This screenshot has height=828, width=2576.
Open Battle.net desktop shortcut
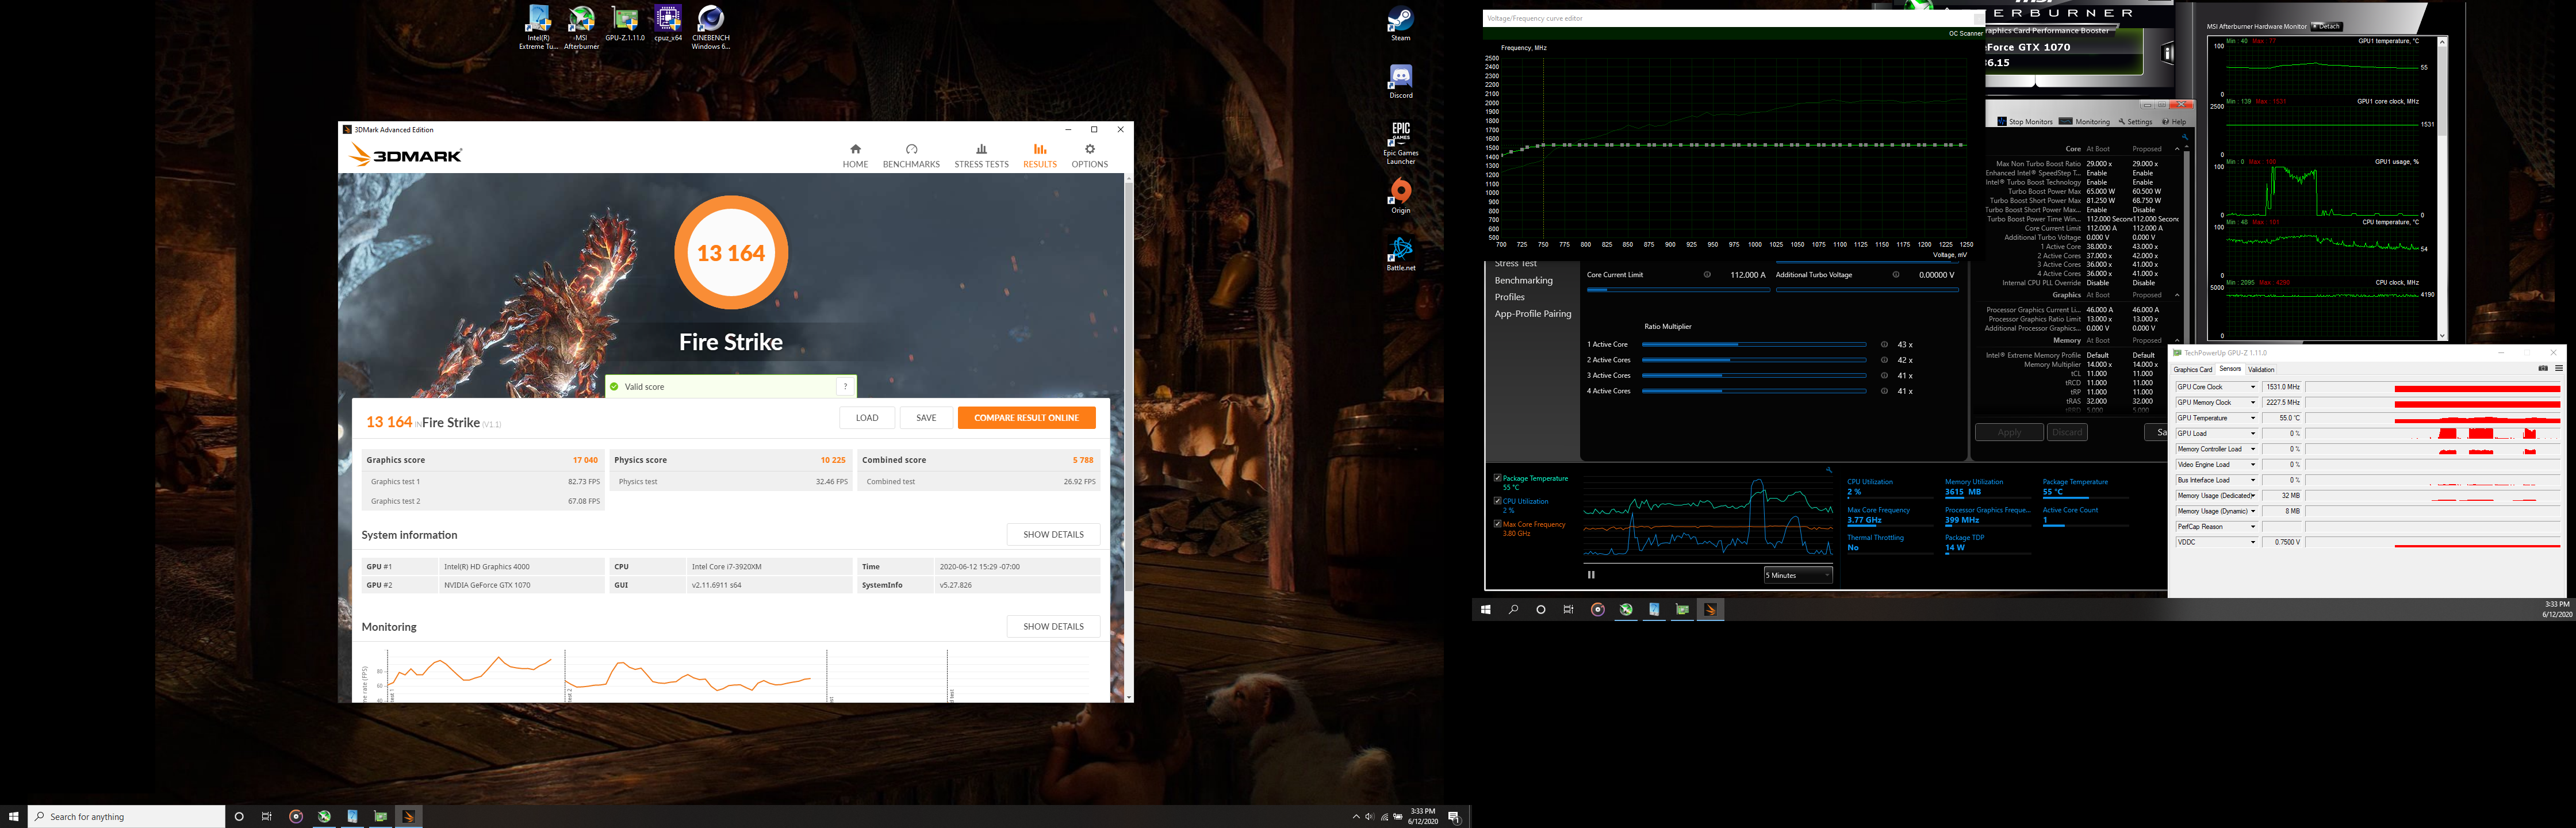tap(1401, 254)
